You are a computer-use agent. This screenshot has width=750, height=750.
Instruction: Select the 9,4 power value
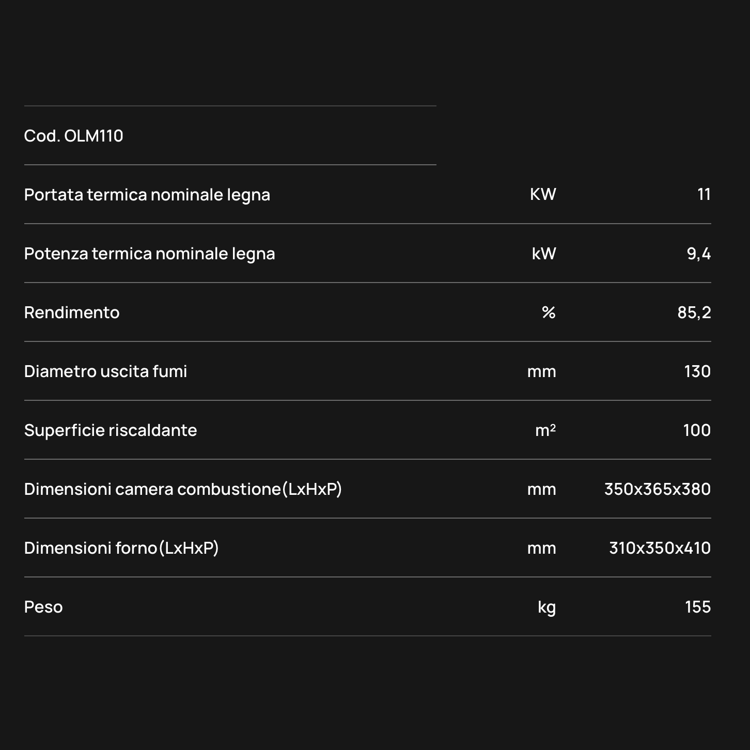coord(699,254)
